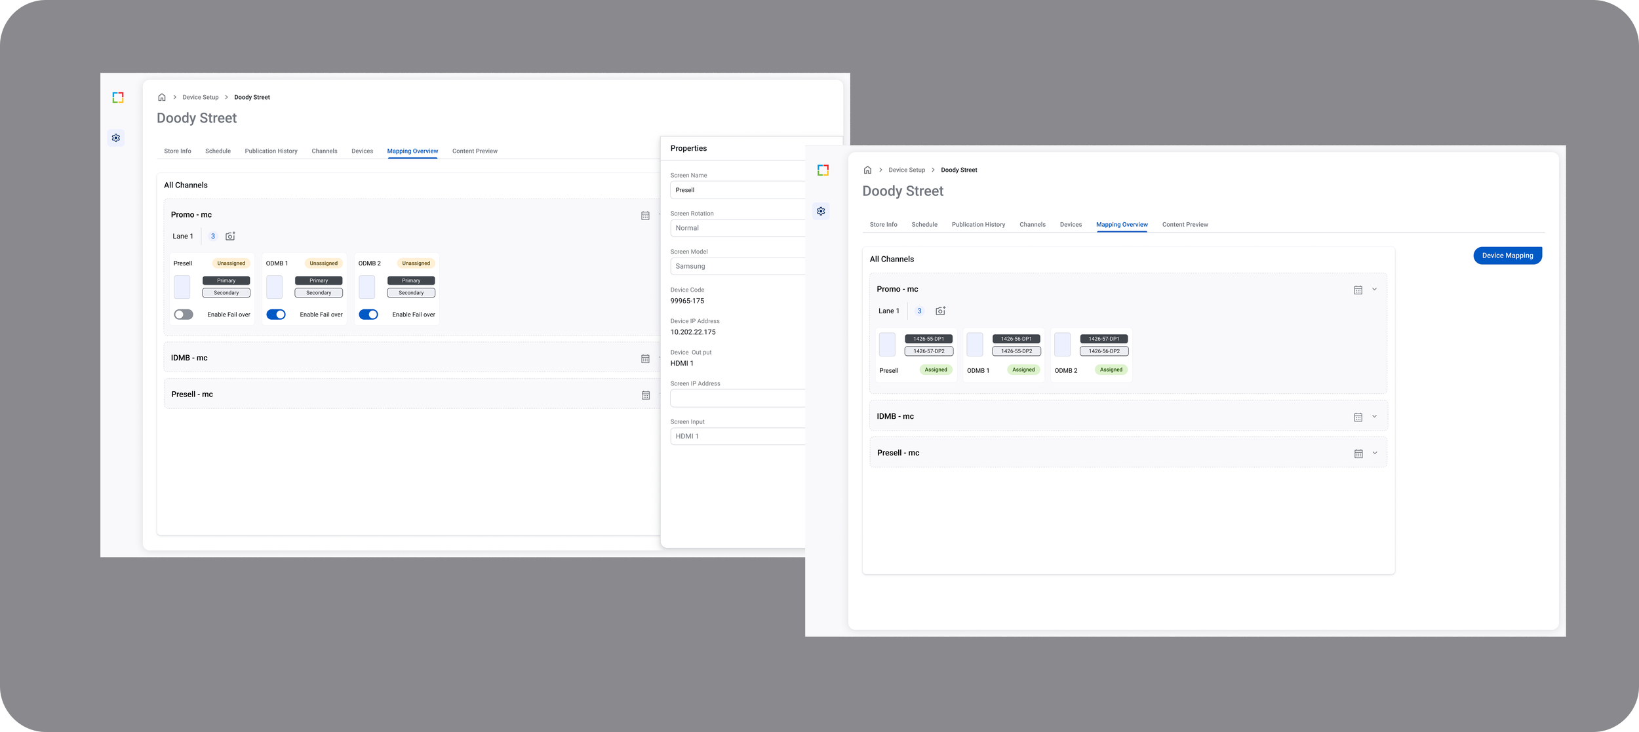Expand IDMB - mc chevron in right window
1639x732 pixels.
1374,416
